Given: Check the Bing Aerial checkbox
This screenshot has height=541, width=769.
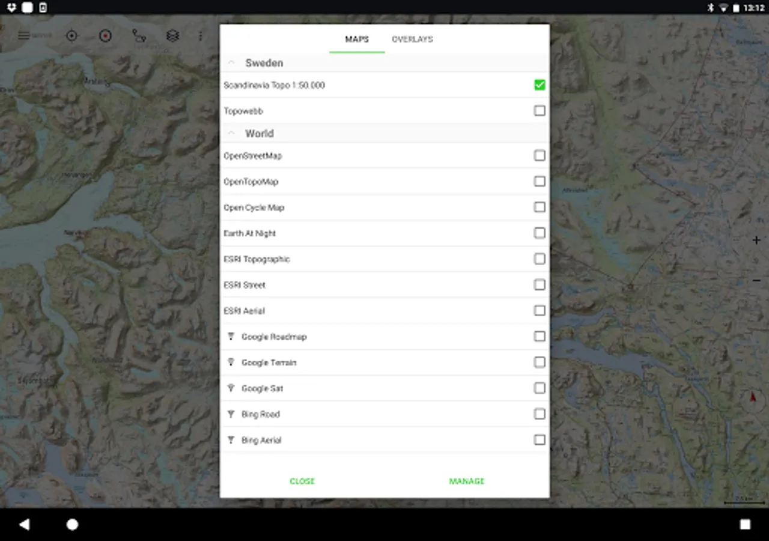Looking at the screenshot, I should tap(540, 439).
